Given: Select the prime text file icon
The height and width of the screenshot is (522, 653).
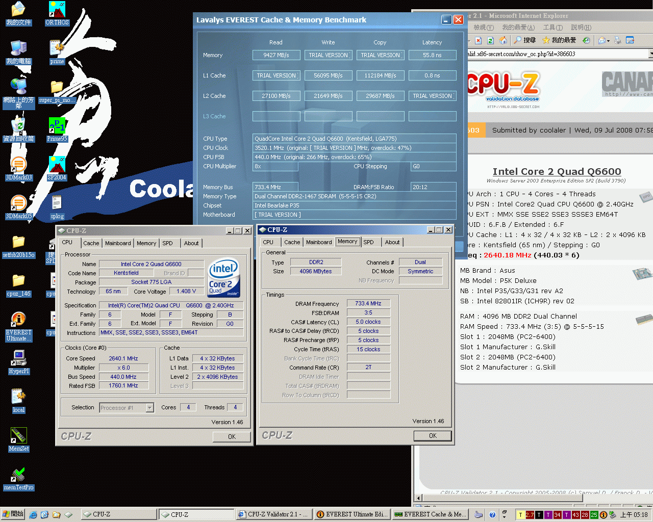Looking at the screenshot, I should 57,52.
